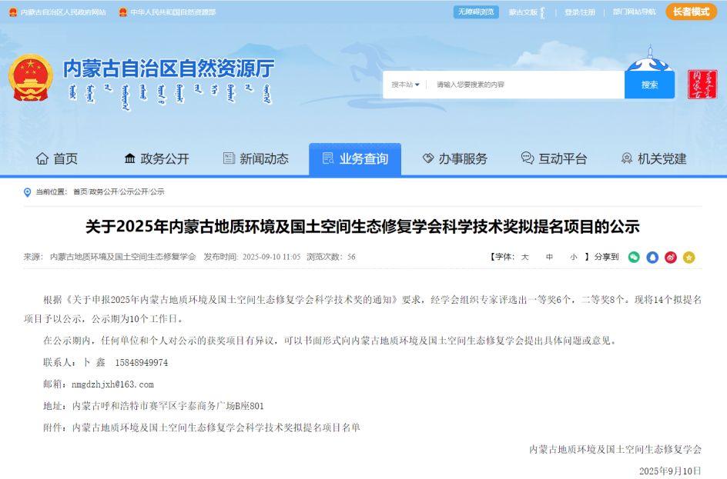Viewport: 727px width, 479px height.
Task: Share article to Qzone star icon
Action: (688, 257)
